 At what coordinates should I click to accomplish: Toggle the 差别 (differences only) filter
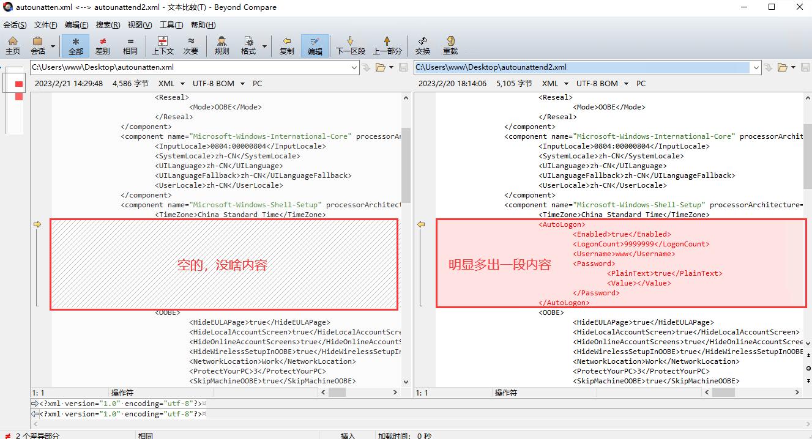tap(103, 45)
